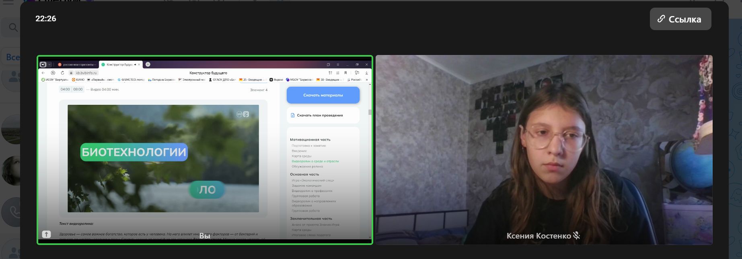
Task: Expand the bookmarks overflow » chevron
Action: click(366, 80)
